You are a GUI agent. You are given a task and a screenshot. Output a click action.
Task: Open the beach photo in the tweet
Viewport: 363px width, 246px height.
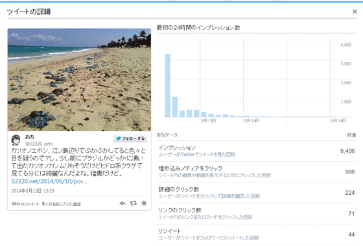pos(79,80)
